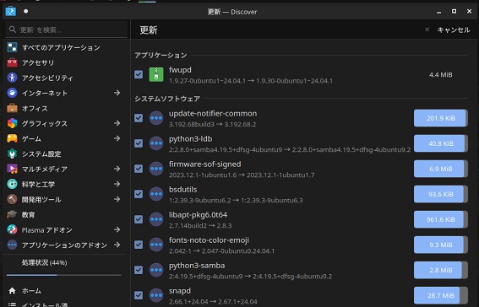The width and height of the screenshot is (479, 307).
Task: Open the オフィス category
Action: [x=64, y=108]
